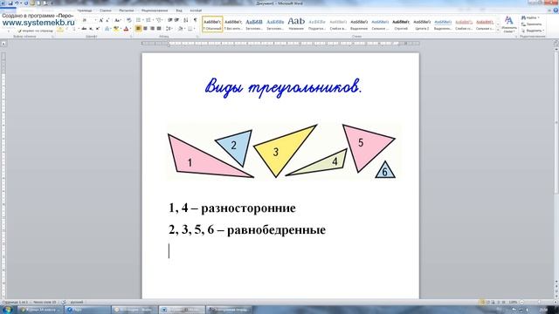Expand font color dropdown arrow
This screenshot has width=559, height=314.
point(130,29)
